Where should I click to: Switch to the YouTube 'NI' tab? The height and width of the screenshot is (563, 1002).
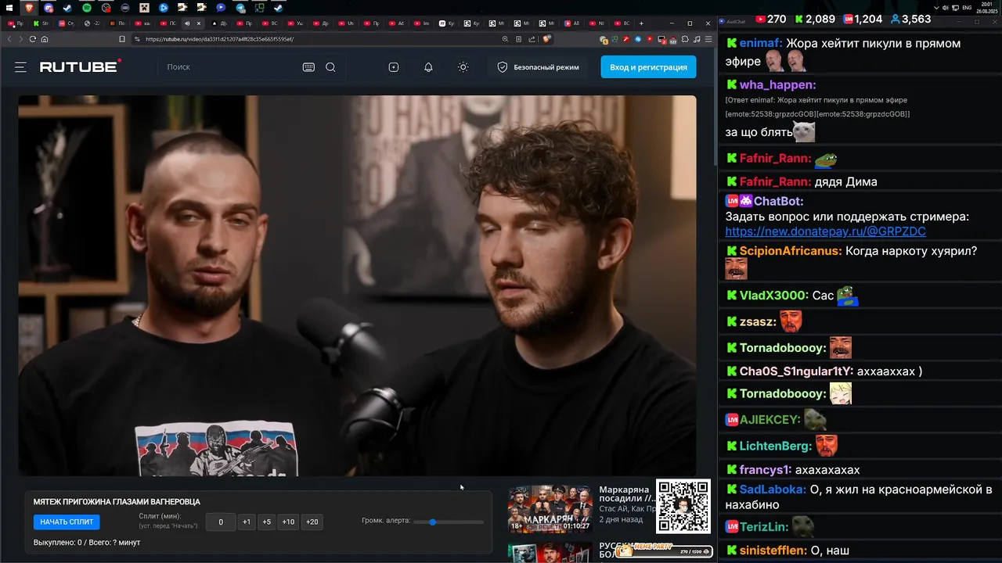597,23
